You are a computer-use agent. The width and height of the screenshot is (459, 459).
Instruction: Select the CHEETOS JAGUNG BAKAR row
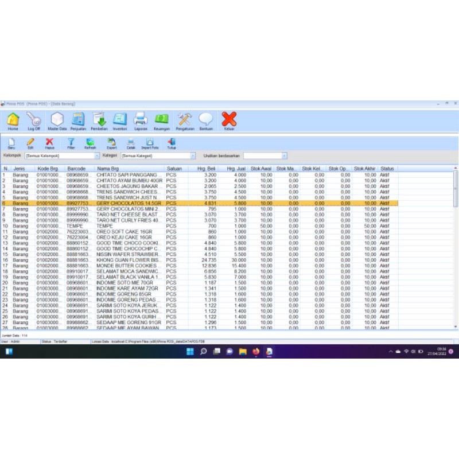[199, 186]
